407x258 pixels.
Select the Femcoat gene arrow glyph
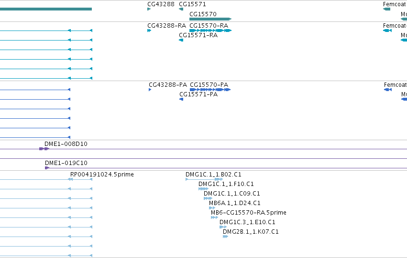(x=387, y=9)
